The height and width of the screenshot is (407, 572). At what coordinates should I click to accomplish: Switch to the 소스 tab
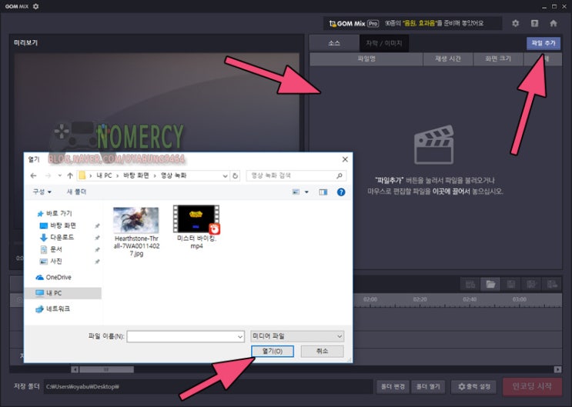click(334, 43)
